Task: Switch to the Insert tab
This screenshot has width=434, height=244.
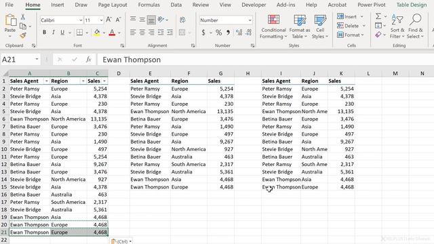Action: (x=58, y=5)
